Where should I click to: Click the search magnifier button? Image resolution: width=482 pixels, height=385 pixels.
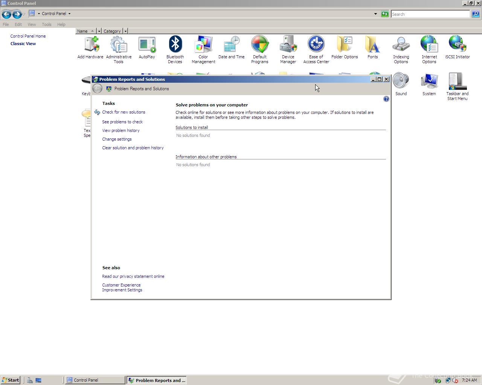(476, 14)
